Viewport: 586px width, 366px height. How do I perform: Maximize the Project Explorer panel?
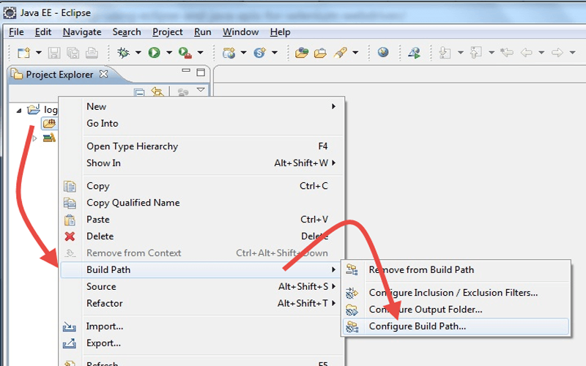pyautogui.click(x=201, y=72)
